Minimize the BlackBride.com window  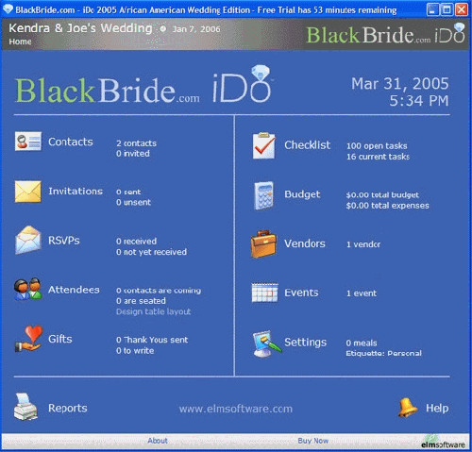tap(432, 9)
